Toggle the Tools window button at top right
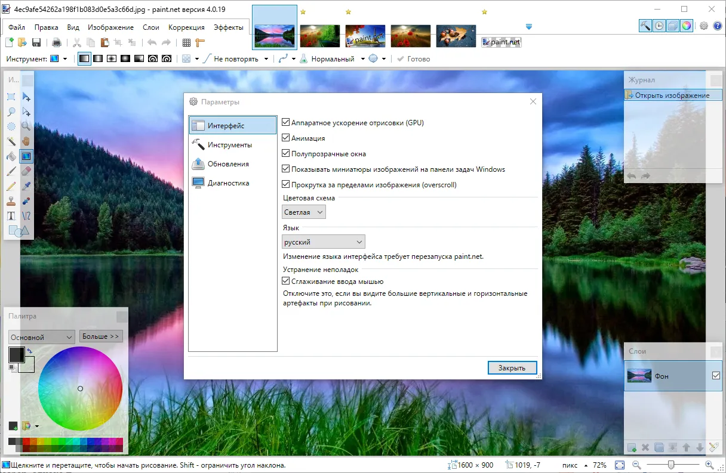 pos(645,26)
